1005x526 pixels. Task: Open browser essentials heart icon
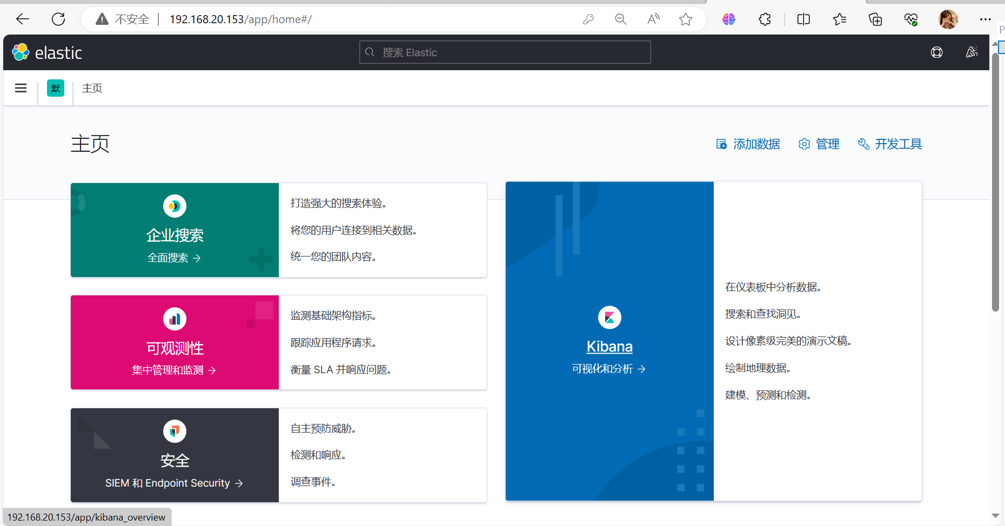pos(911,19)
